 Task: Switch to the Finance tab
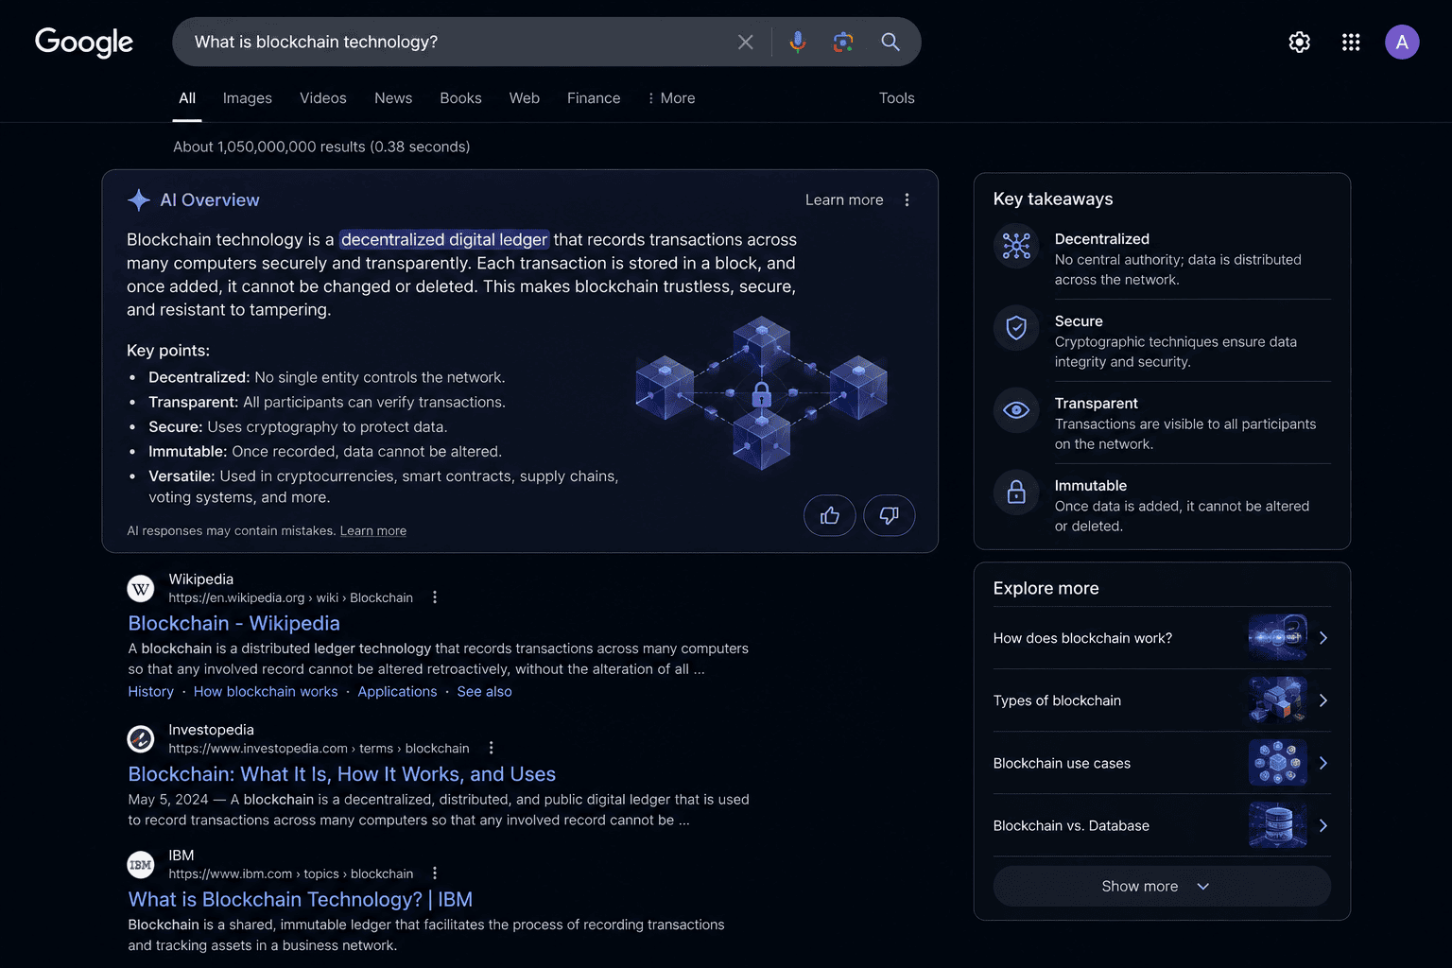point(594,98)
